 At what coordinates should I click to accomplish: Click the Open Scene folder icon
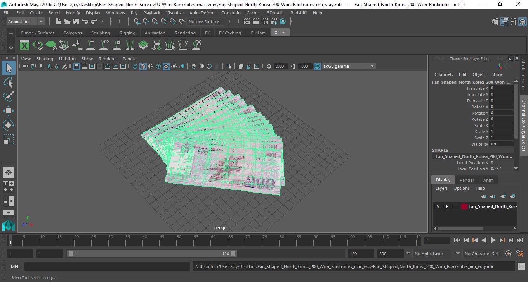pyautogui.click(x=67, y=22)
